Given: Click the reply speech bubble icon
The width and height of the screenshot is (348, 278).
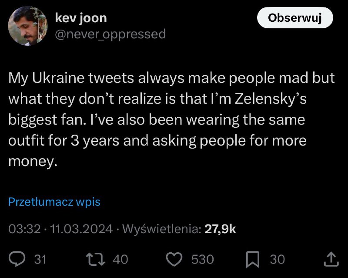Looking at the screenshot, I should (17, 259).
